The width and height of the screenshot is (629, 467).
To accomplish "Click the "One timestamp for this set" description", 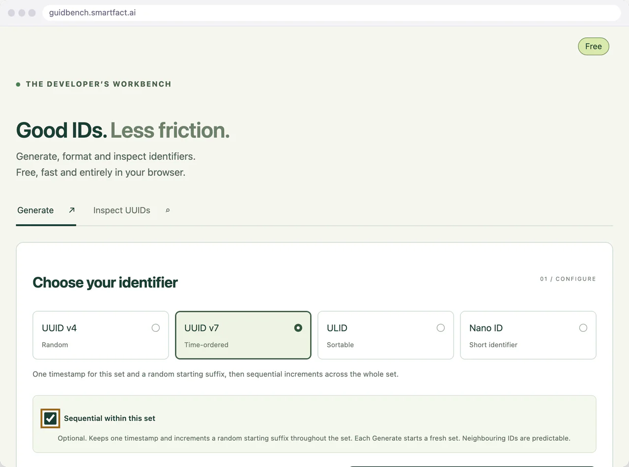I will tap(216, 374).
